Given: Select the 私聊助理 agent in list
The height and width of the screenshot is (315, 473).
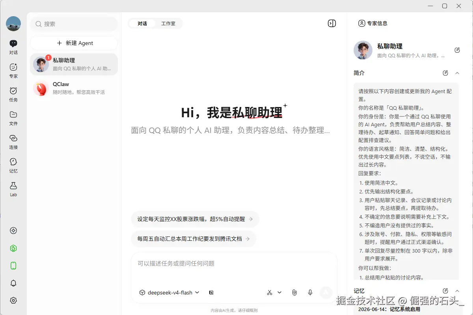Looking at the screenshot, I should [x=74, y=64].
